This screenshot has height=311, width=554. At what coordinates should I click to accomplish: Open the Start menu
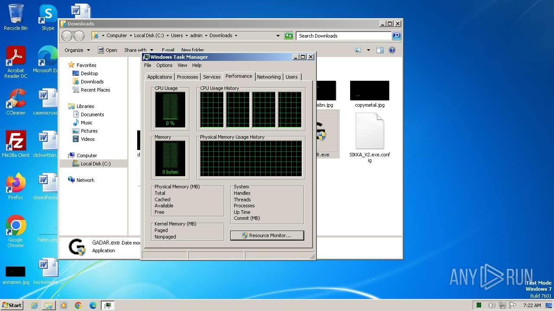point(12,305)
